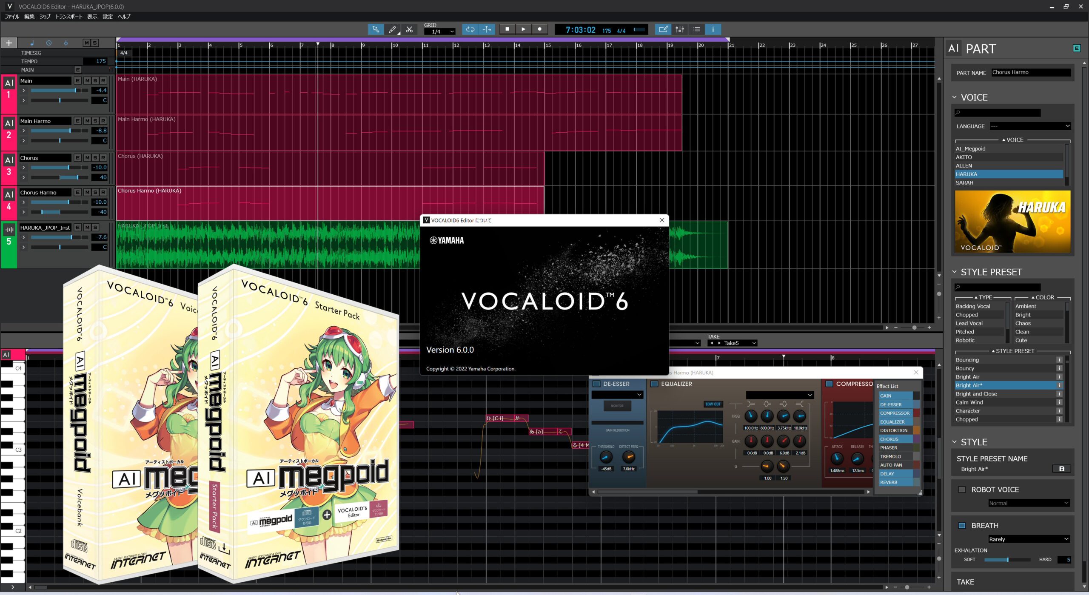The width and height of the screenshot is (1089, 595).
Task: Open the DE-ESSER preset dropdown
Action: (617, 395)
